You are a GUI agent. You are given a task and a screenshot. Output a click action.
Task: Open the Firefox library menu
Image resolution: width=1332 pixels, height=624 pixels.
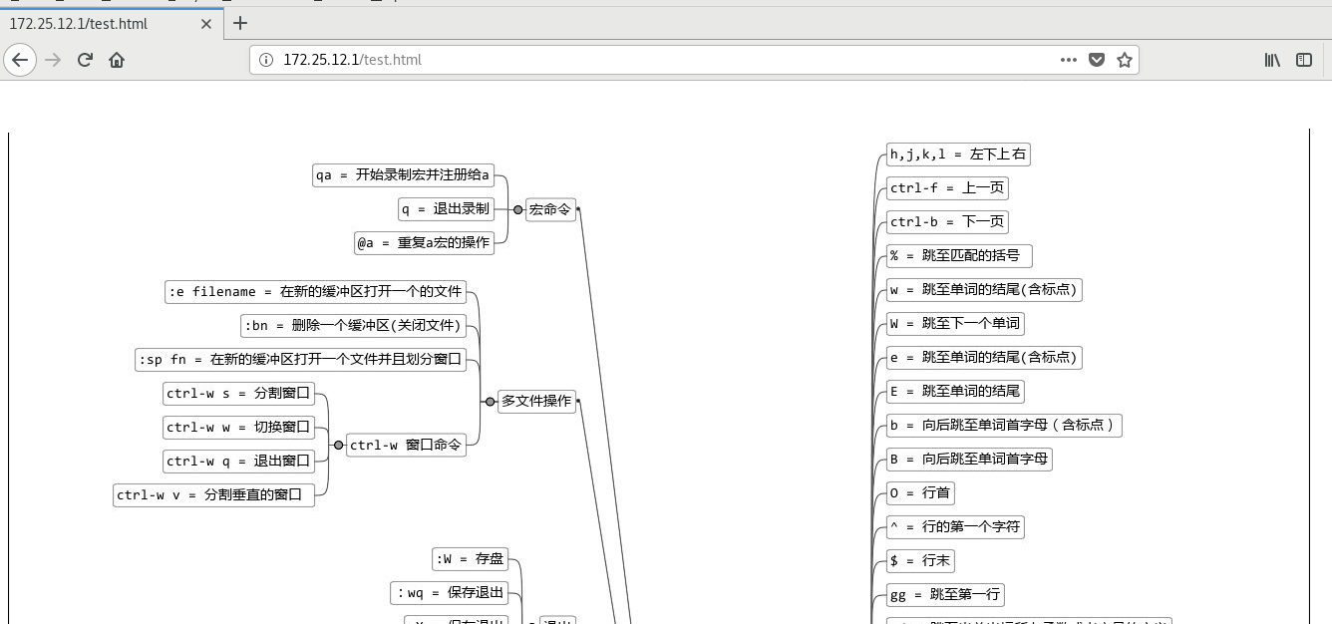[x=1273, y=60]
